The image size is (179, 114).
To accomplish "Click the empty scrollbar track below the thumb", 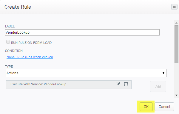I will pyautogui.click(x=176, y=78).
